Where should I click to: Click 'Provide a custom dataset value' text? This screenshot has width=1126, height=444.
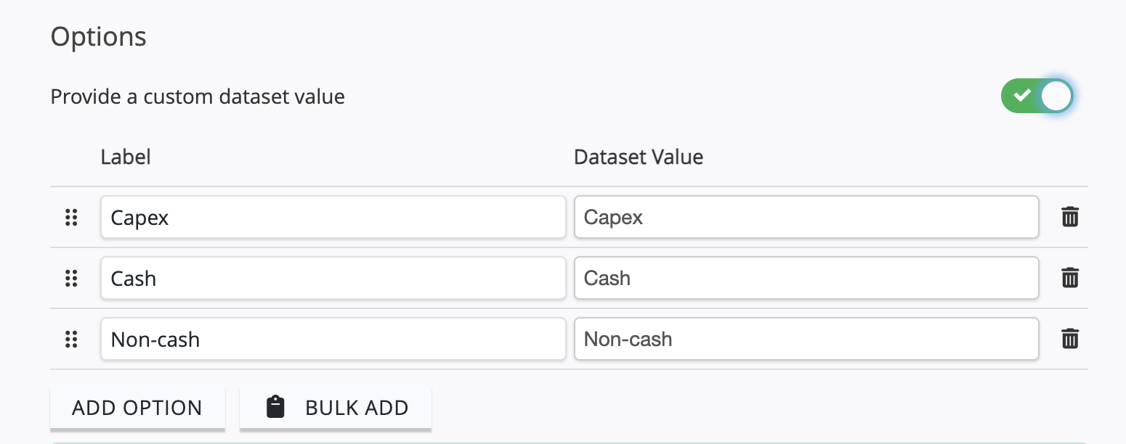click(x=198, y=96)
